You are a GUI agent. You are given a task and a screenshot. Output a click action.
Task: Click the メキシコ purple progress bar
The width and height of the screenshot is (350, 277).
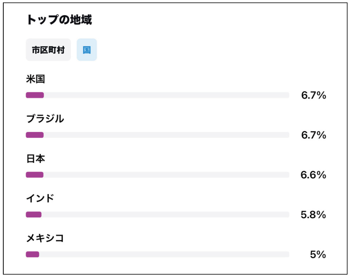[33, 254]
